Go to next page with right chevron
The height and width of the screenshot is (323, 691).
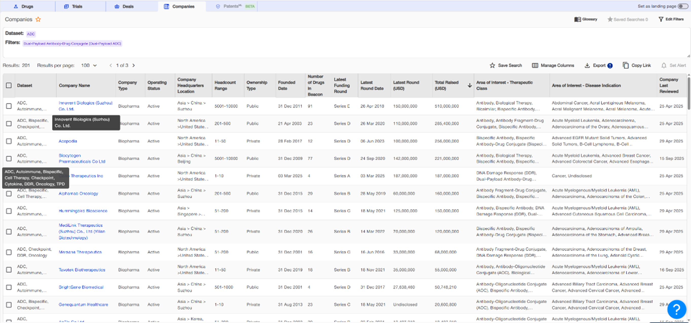tap(134, 65)
